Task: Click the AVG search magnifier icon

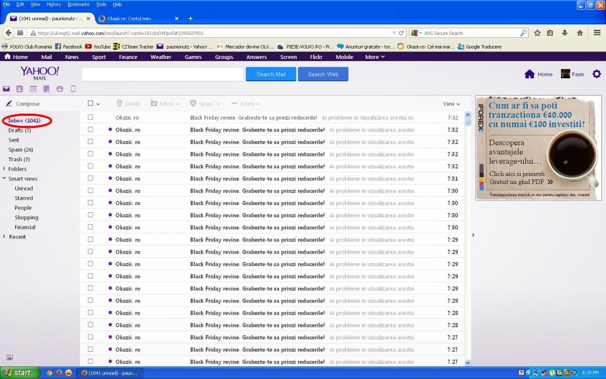Action: click(x=523, y=33)
